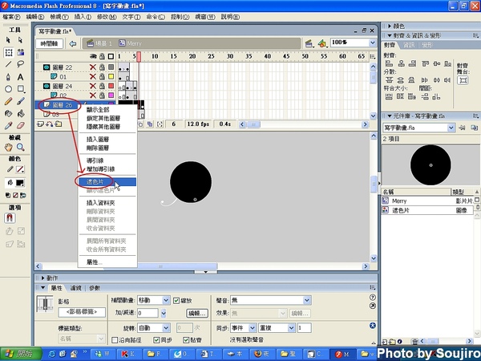
Task: Select the Free Transform tool
Action: tap(9, 52)
